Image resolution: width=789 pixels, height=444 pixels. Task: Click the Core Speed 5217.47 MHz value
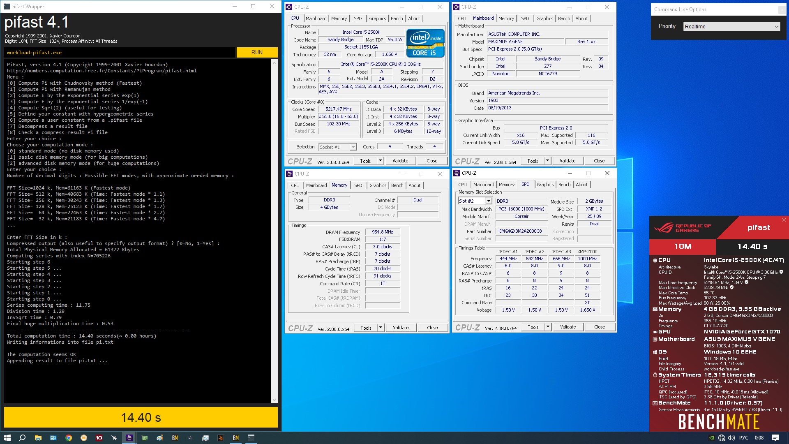[x=339, y=109]
